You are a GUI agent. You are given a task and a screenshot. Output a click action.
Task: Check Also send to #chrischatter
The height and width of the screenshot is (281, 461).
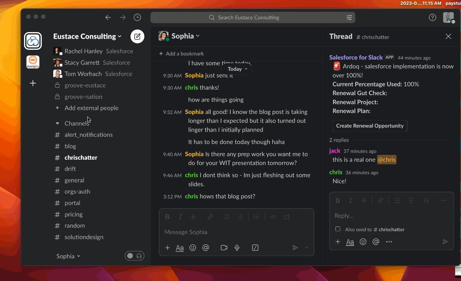point(338,229)
